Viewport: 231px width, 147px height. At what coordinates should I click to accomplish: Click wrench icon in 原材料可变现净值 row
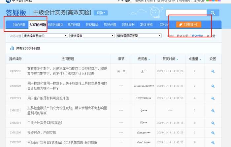213,98
